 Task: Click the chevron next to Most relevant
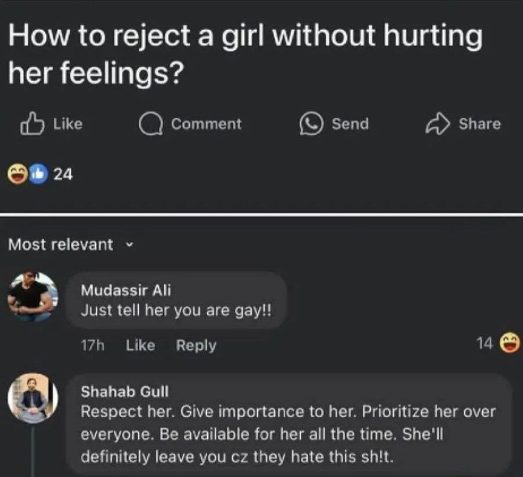point(129,245)
